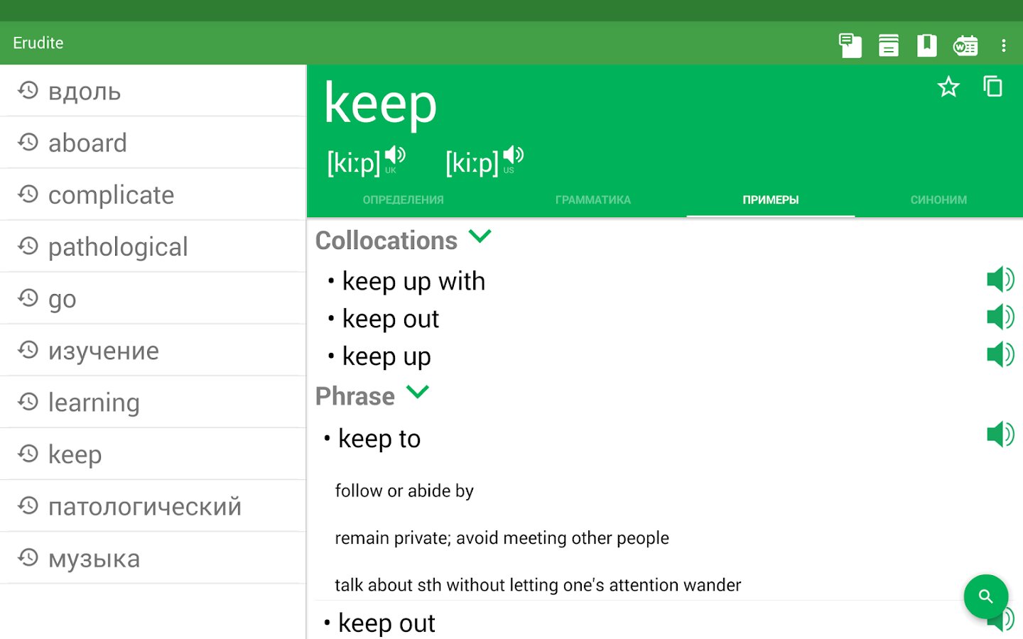Click the US phonetic transcription [ki:p]
Viewport: 1023px width, 639px height.
472,163
